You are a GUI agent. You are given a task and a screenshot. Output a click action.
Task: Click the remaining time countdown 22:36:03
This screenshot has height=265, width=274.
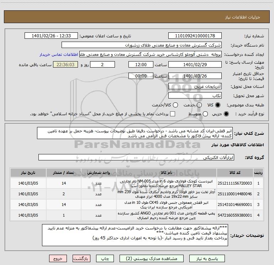point(65,64)
